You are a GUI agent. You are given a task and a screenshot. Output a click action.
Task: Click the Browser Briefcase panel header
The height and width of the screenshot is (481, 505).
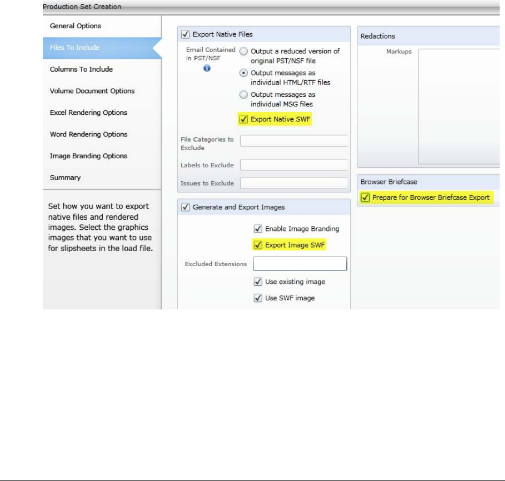pos(429,182)
